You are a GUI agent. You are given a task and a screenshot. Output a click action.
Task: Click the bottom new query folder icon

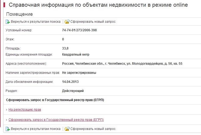coord(67,129)
